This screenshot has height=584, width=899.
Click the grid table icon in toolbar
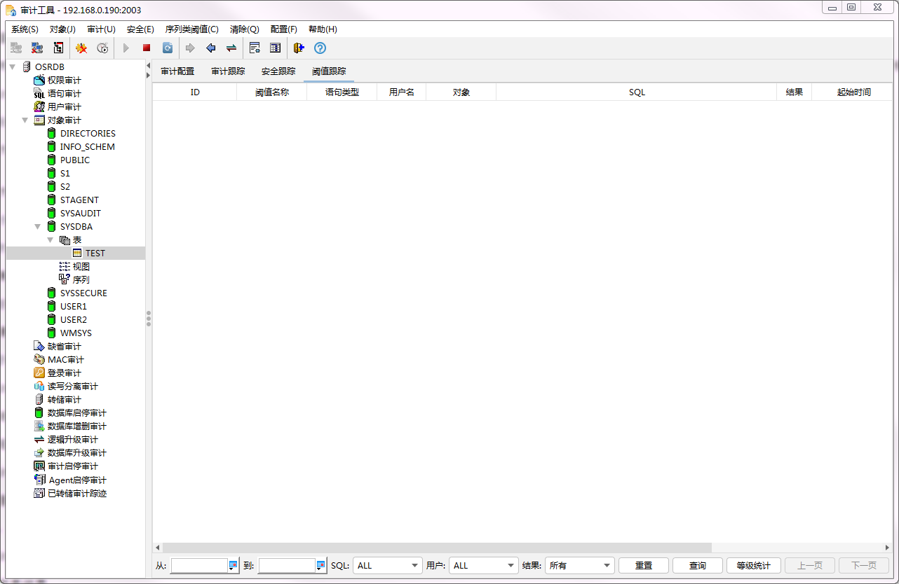click(275, 48)
